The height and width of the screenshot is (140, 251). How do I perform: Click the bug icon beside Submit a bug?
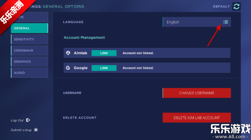pyautogui.click(x=36, y=130)
